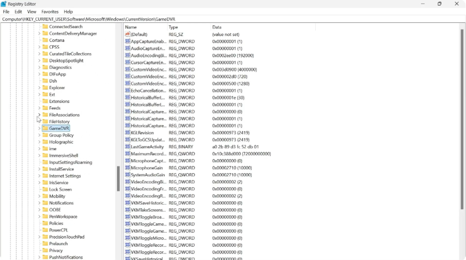Image resolution: width=466 pixels, height=260 pixels.
Task: Select the Diagnostics tree key
Action: [x=61, y=67]
